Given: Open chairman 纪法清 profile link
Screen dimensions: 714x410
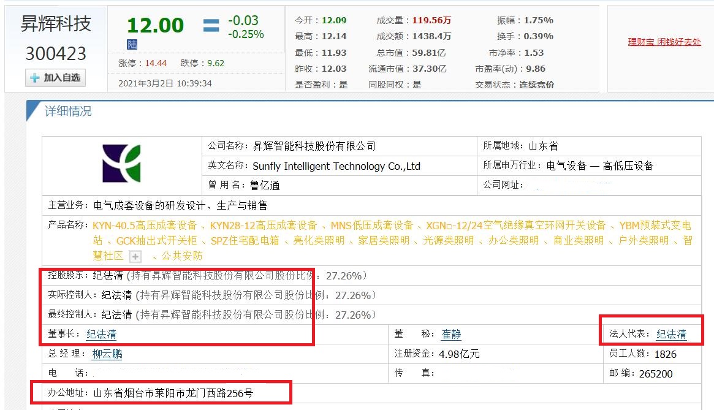Looking at the screenshot, I should point(102,335).
